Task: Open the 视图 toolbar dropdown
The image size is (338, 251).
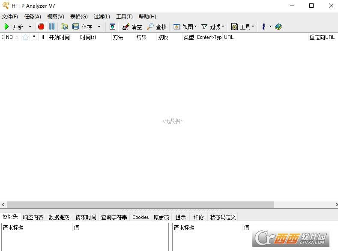Action: point(185,27)
